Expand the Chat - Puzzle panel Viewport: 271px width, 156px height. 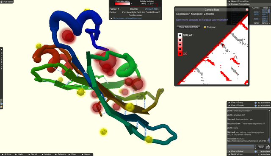tap(229, 105)
